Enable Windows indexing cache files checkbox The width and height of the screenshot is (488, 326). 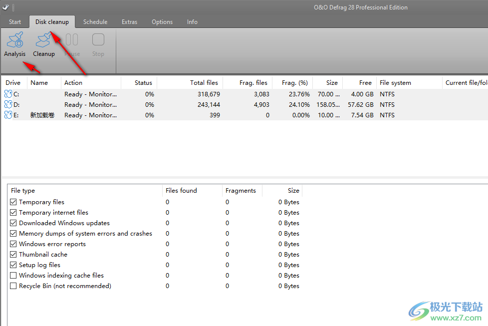tap(13, 276)
